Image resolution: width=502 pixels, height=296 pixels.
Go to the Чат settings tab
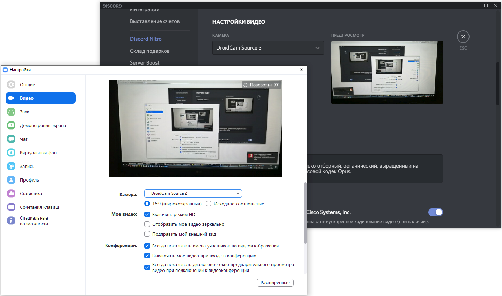pos(41,139)
